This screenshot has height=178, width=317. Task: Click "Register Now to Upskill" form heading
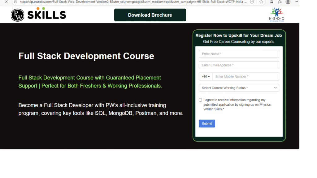[239, 36]
